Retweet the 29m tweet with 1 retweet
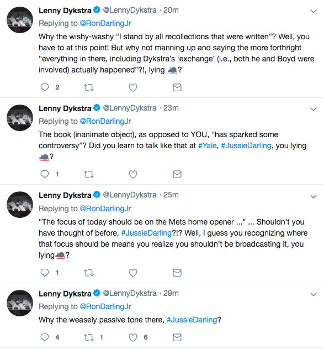Screen dimensions: 324x349 [89, 337]
